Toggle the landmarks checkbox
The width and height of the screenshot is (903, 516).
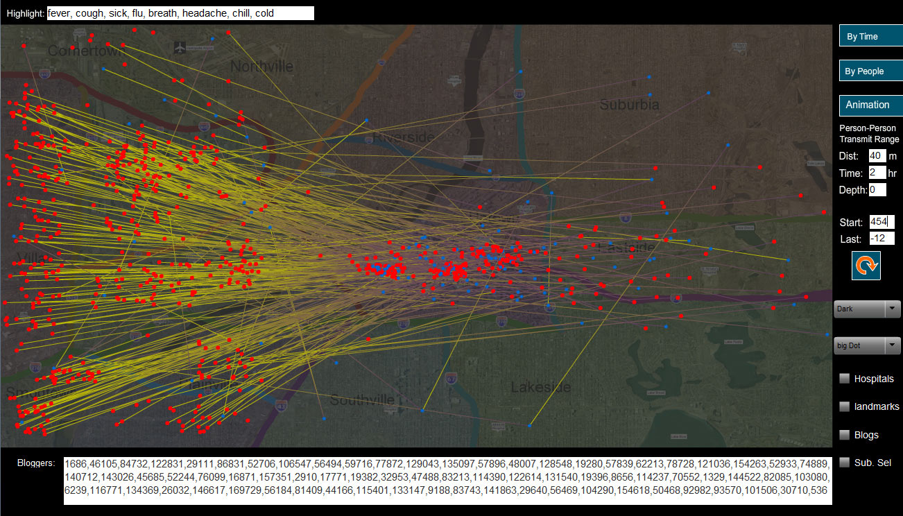[x=845, y=406]
